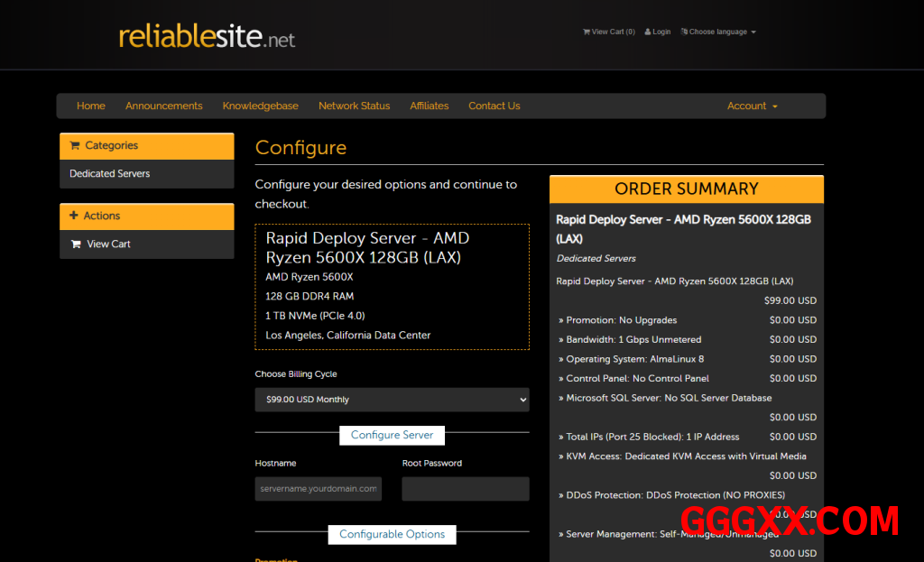Screen dimensions: 924x562
Task: Click the reliablesite.net logo
Action: coord(207,36)
